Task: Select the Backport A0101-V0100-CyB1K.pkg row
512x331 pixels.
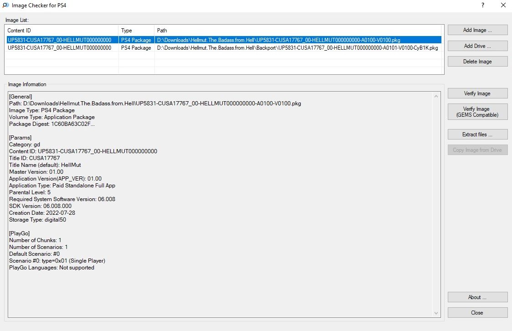Action: pyautogui.click(x=224, y=48)
